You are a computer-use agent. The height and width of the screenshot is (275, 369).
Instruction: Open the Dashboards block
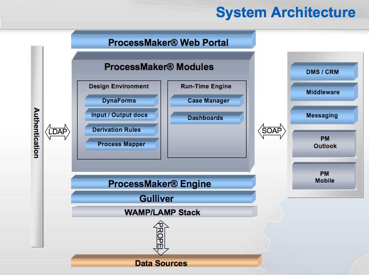tap(206, 118)
